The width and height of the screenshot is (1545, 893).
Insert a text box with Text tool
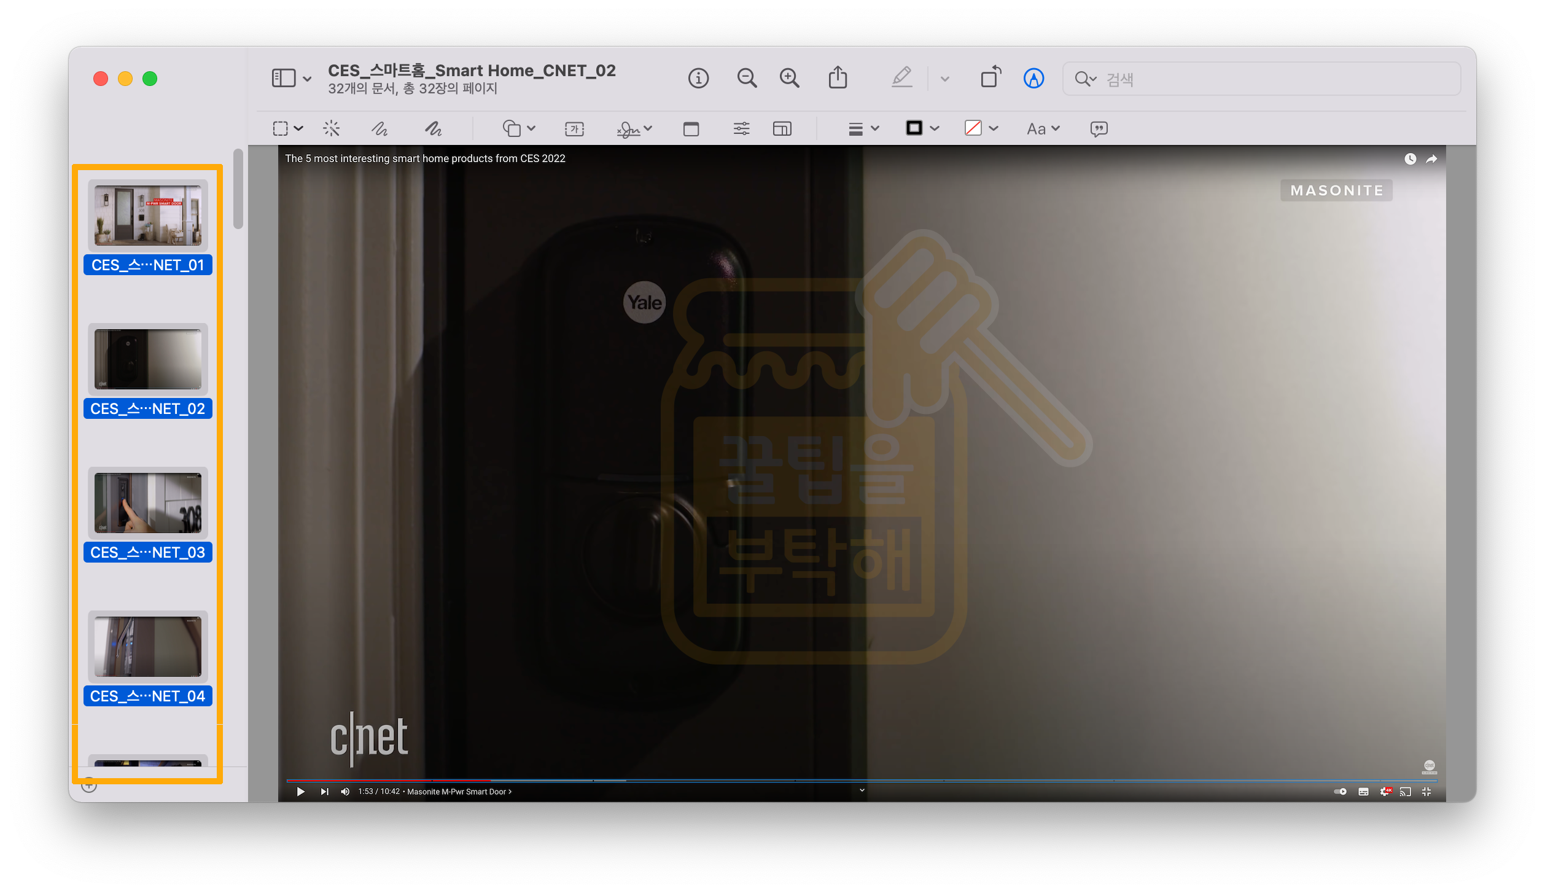tap(574, 129)
